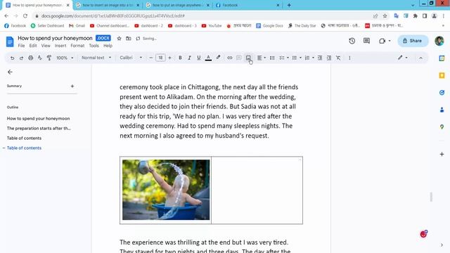Clear formatting from selection
The height and width of the screenshot is (253, 450).
(x=338, y=58)
